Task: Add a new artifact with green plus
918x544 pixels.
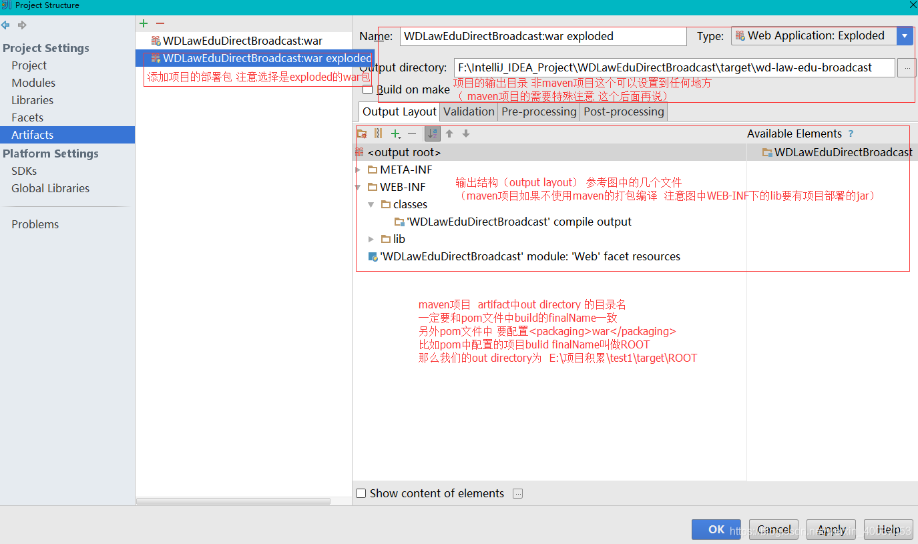Action: coord(144,23)
